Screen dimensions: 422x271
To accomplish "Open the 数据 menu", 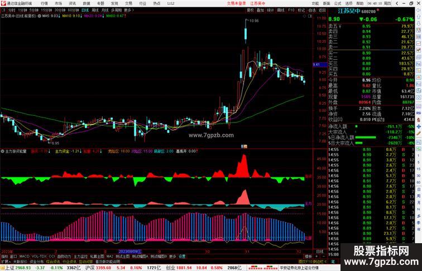I will (x=87, y=3).
